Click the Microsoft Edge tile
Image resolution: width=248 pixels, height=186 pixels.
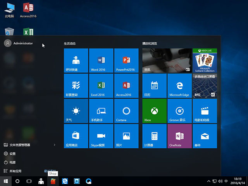click(x=179, y=86)
